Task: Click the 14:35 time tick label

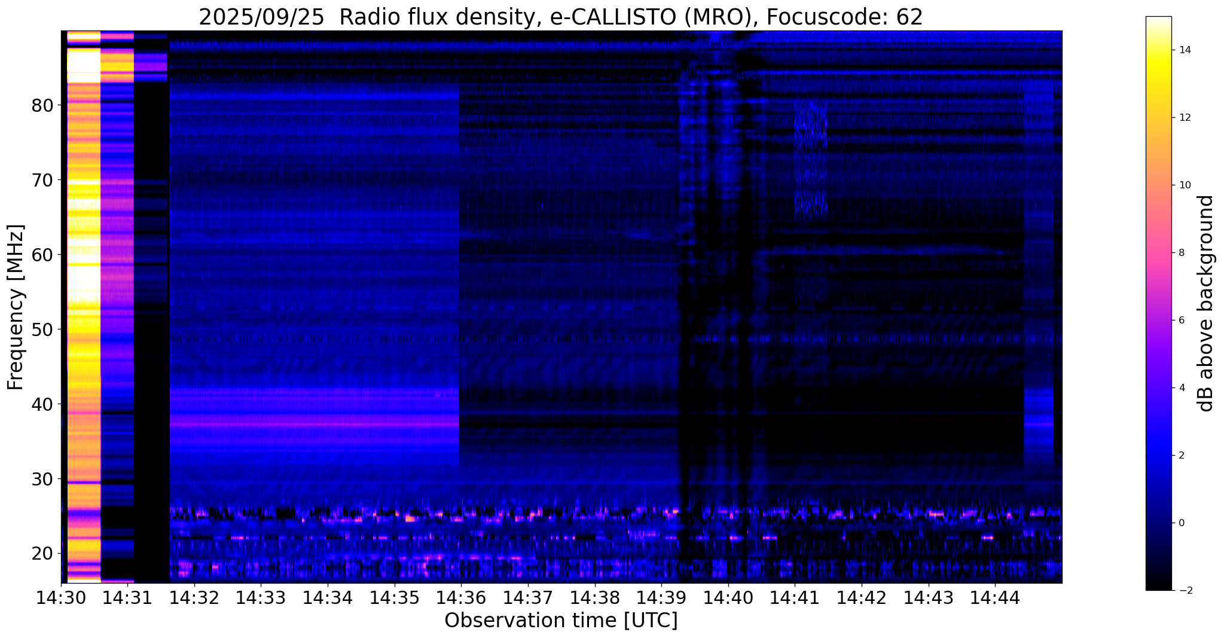Action: click(395, 597)
